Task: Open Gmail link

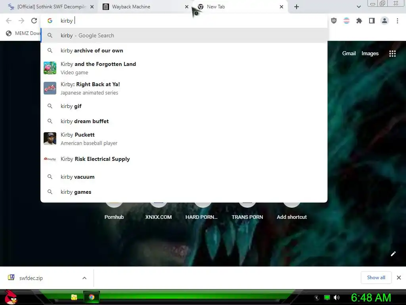Action: point(349,54)
